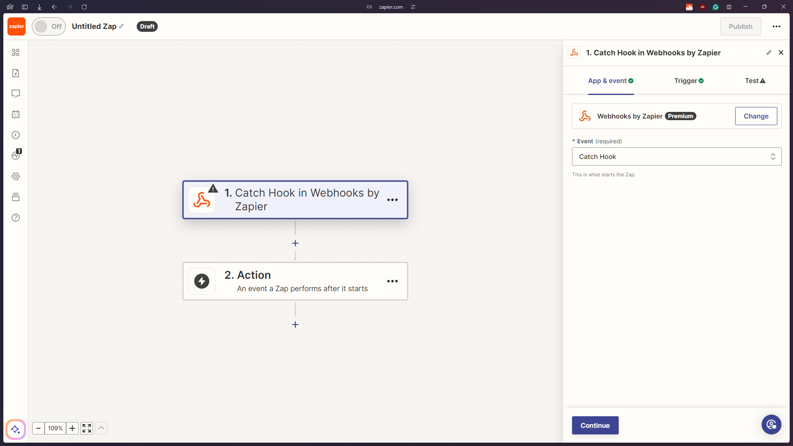
Task: Open the calendar icon in the sidebar
Action: tap(16, 114)
